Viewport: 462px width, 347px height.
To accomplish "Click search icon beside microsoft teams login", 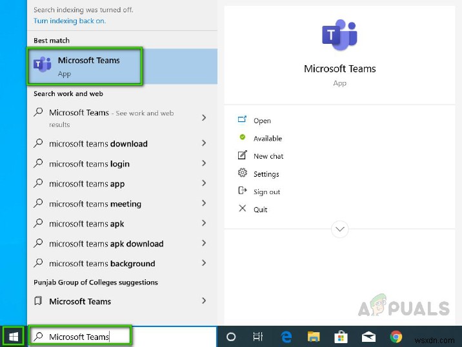I will tap(38, 163).
